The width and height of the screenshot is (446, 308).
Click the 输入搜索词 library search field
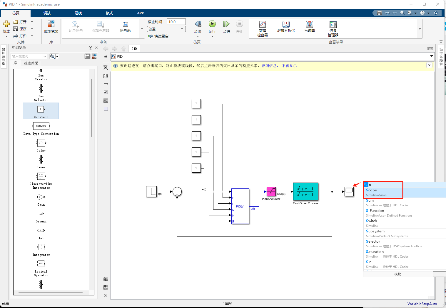[29, 56]
